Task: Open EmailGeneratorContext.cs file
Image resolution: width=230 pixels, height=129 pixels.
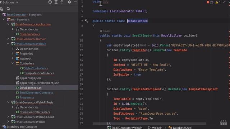Action: [36, 92]
